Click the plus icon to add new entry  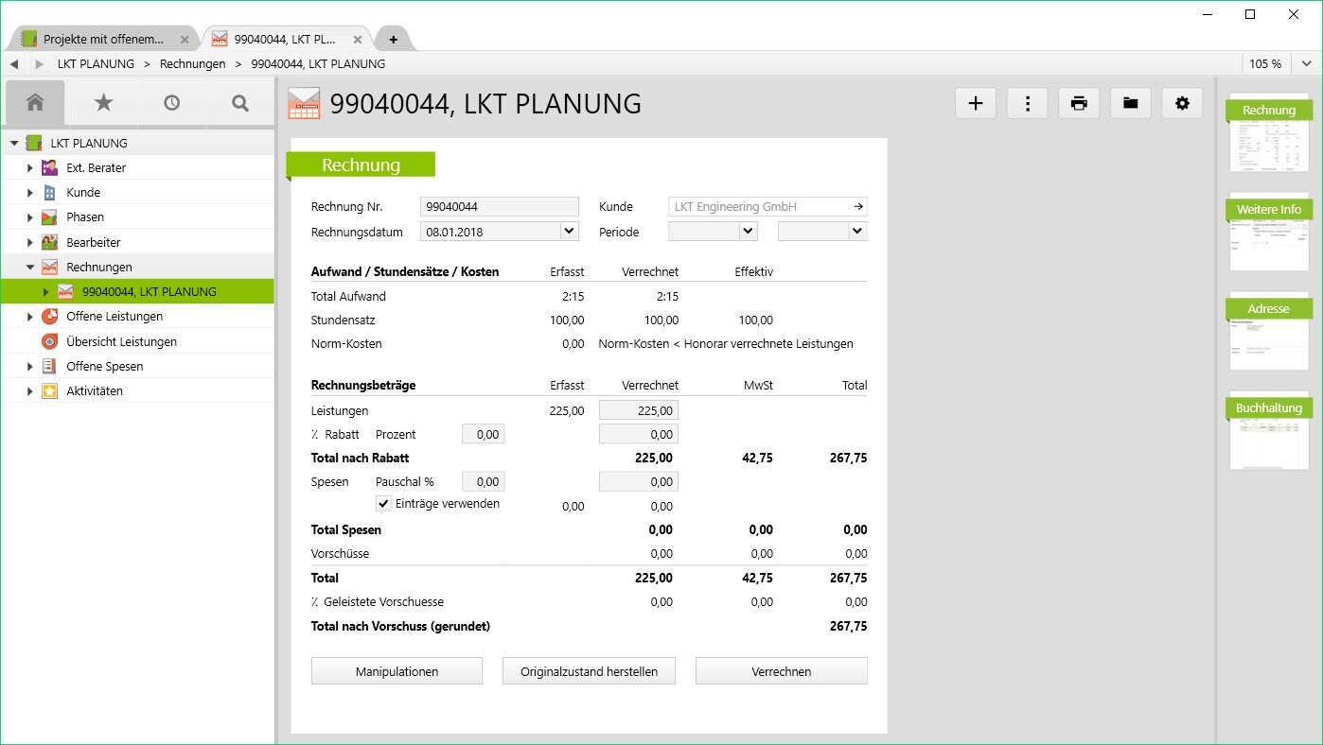(x=976, y=104)
